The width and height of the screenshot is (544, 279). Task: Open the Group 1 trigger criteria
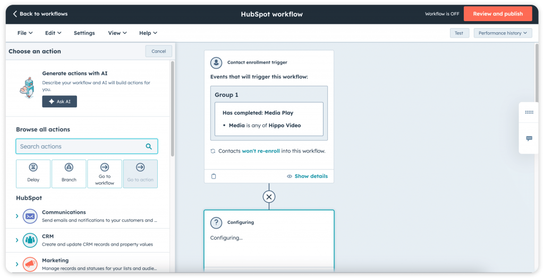click(x=269, y=113)
